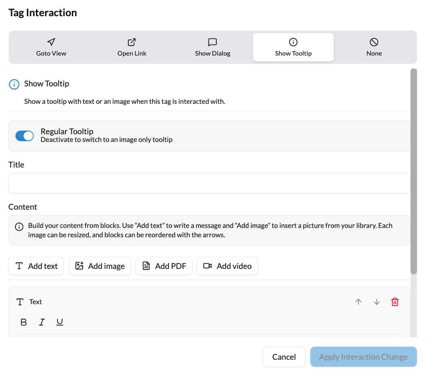Click the 'Tag Interaction' dialog title
Screen dimensions: 427x378
coord(43,13)
